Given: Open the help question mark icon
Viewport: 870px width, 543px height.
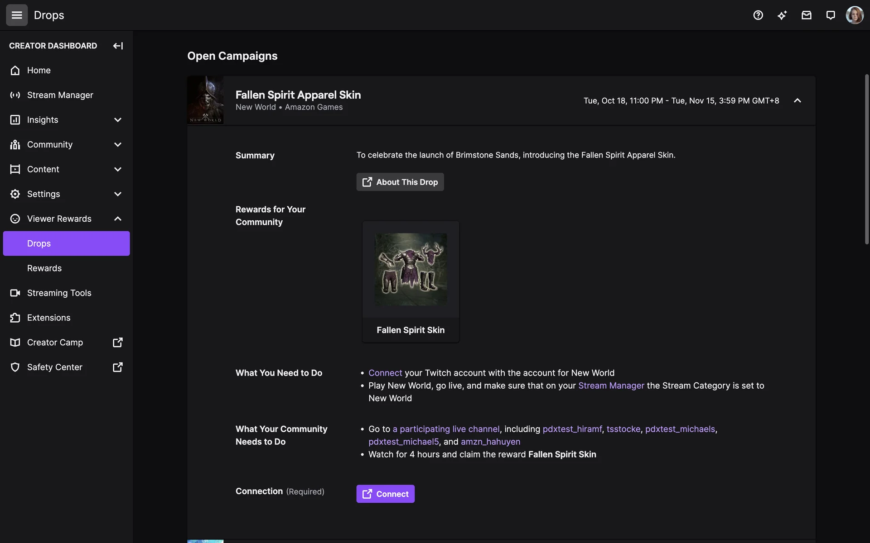Looking at the screenshot, I should pyautogui.click(x=758, y=15).
